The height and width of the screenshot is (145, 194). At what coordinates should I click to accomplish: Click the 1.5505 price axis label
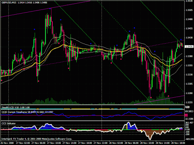[x=189, y=10]
